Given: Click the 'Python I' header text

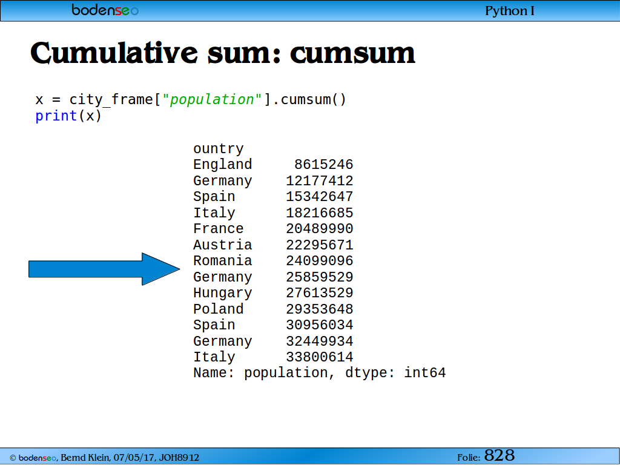Looking at the screenshot, I should (x=509, y=11).
